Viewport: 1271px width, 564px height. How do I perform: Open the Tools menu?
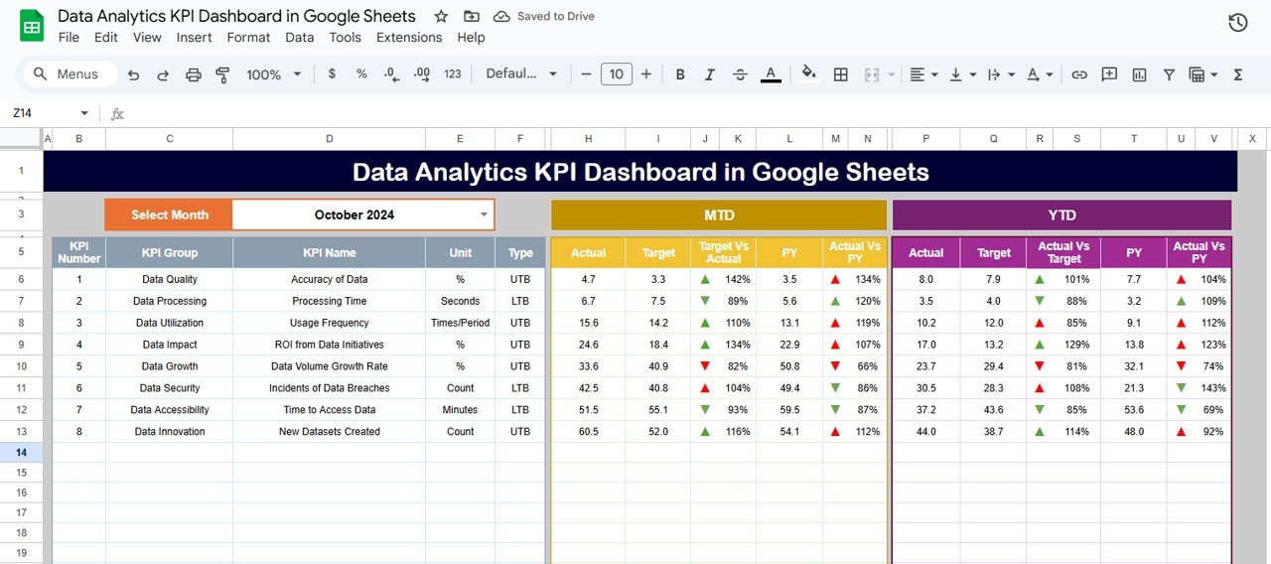346,37
